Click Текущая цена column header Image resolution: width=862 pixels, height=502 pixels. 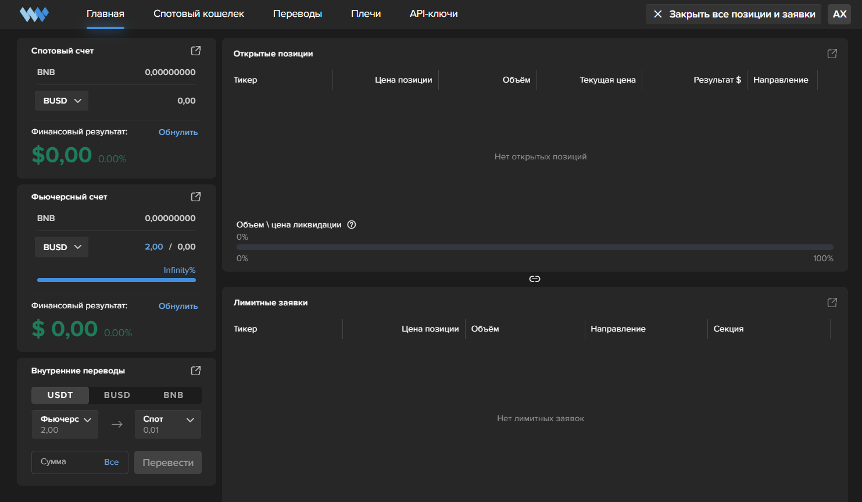607,80
